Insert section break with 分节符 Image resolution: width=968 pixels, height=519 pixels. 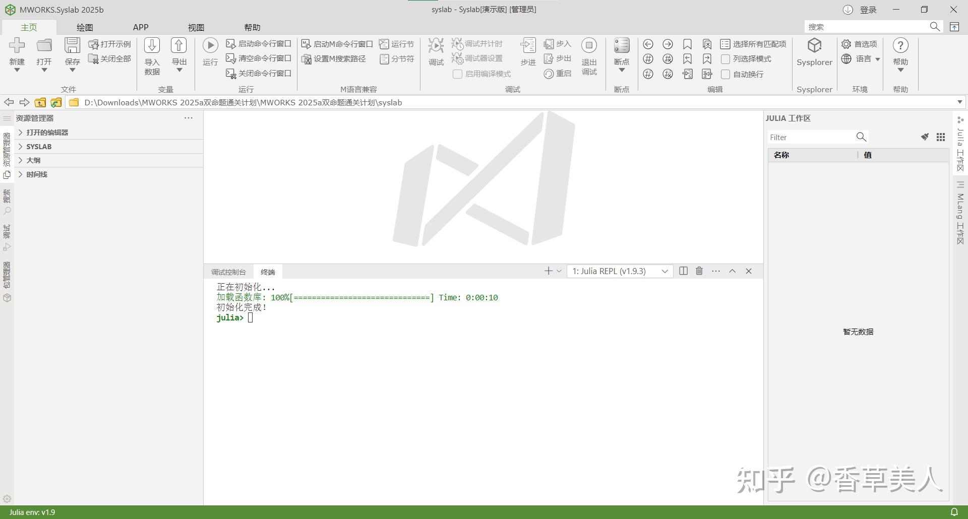(x=396, y=59)
